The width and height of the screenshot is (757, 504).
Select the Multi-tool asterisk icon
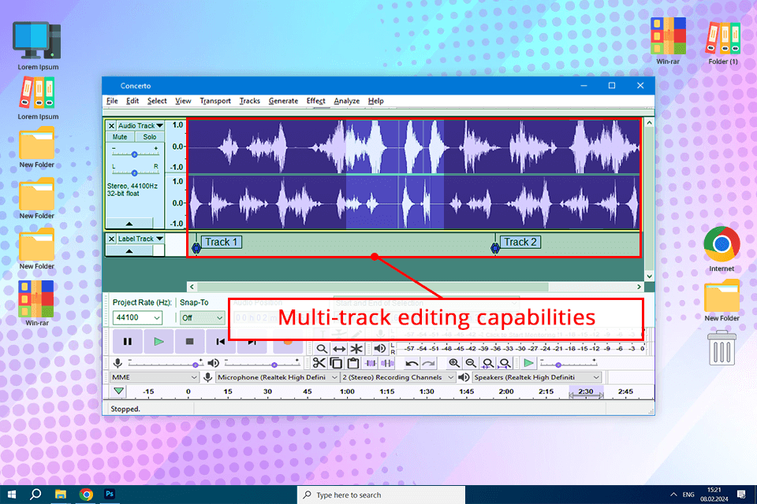point(356,349)
